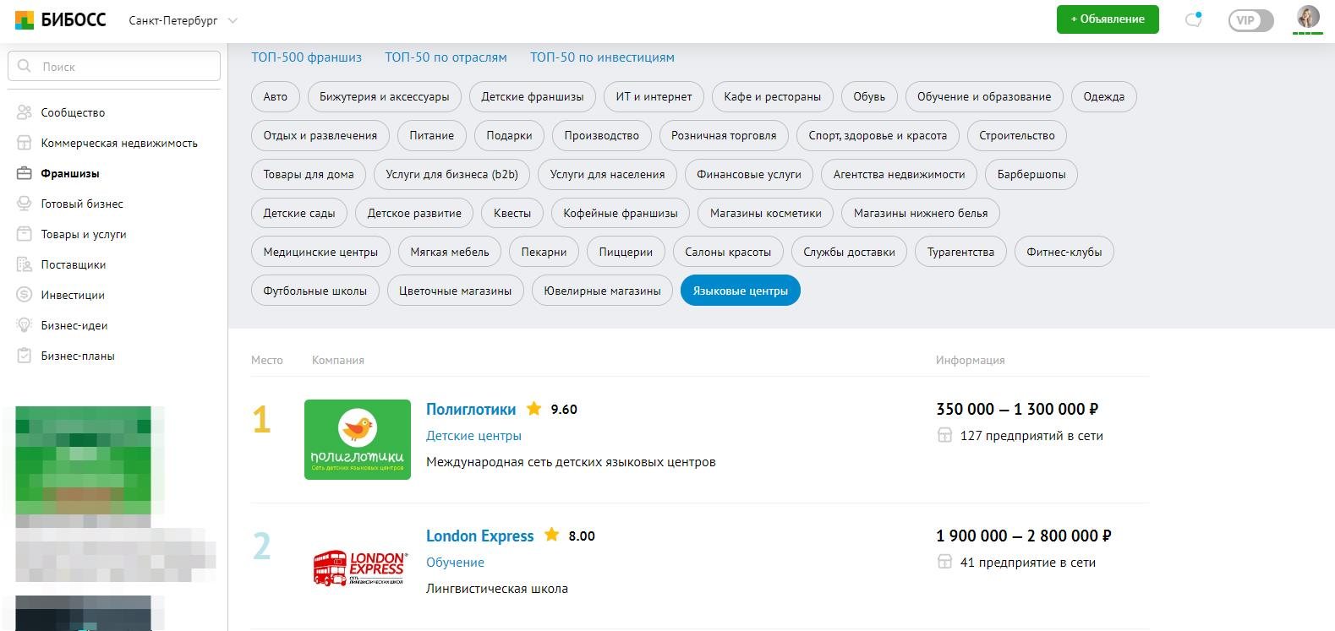The height and width of the screenshot is (631, 1335).
Task: Toggle the VIP switch
Action: pyautogui.click(x=1250, y=20)
